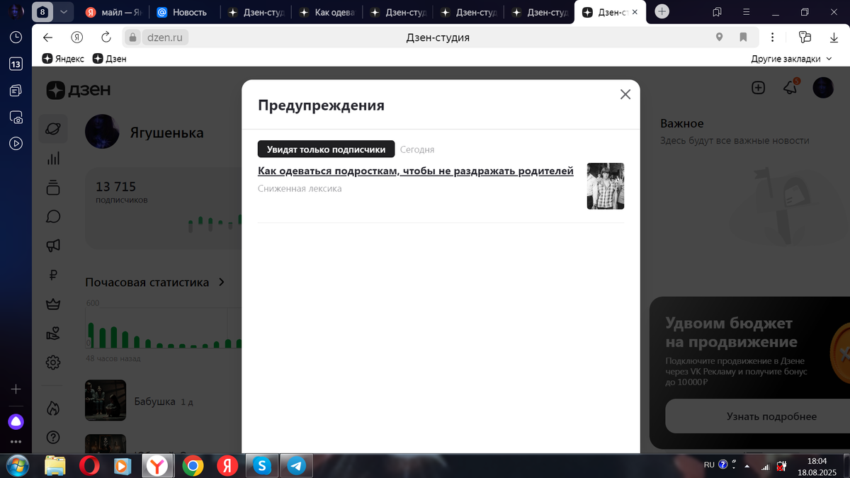Viewport: 850px width, 478px height.
Task: Open history clock in browser sidebar
Action: pyautogui.click(x=16, y=38)
